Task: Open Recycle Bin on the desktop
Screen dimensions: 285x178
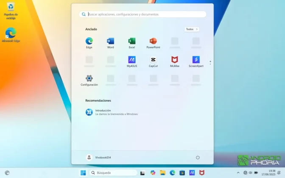Action: tap(11, 11)
